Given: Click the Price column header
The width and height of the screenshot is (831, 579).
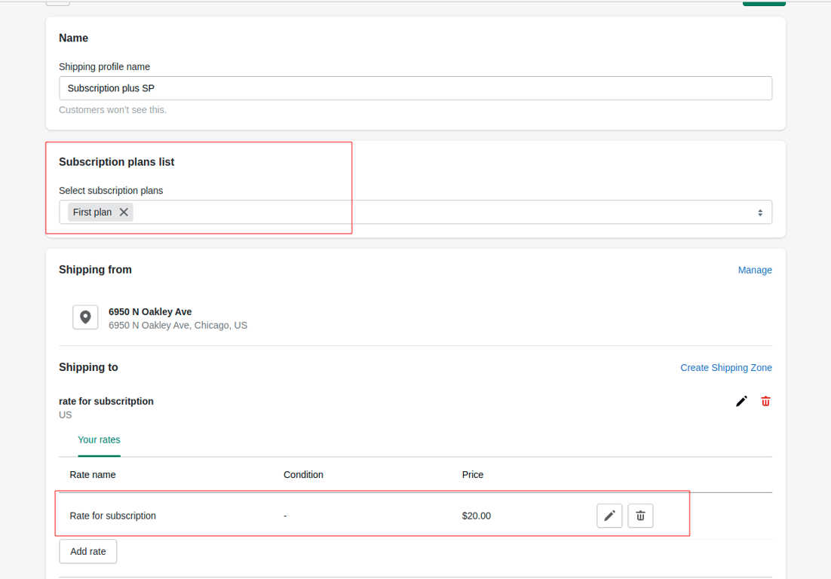Looking at the screenshot, I should (473, 475).
